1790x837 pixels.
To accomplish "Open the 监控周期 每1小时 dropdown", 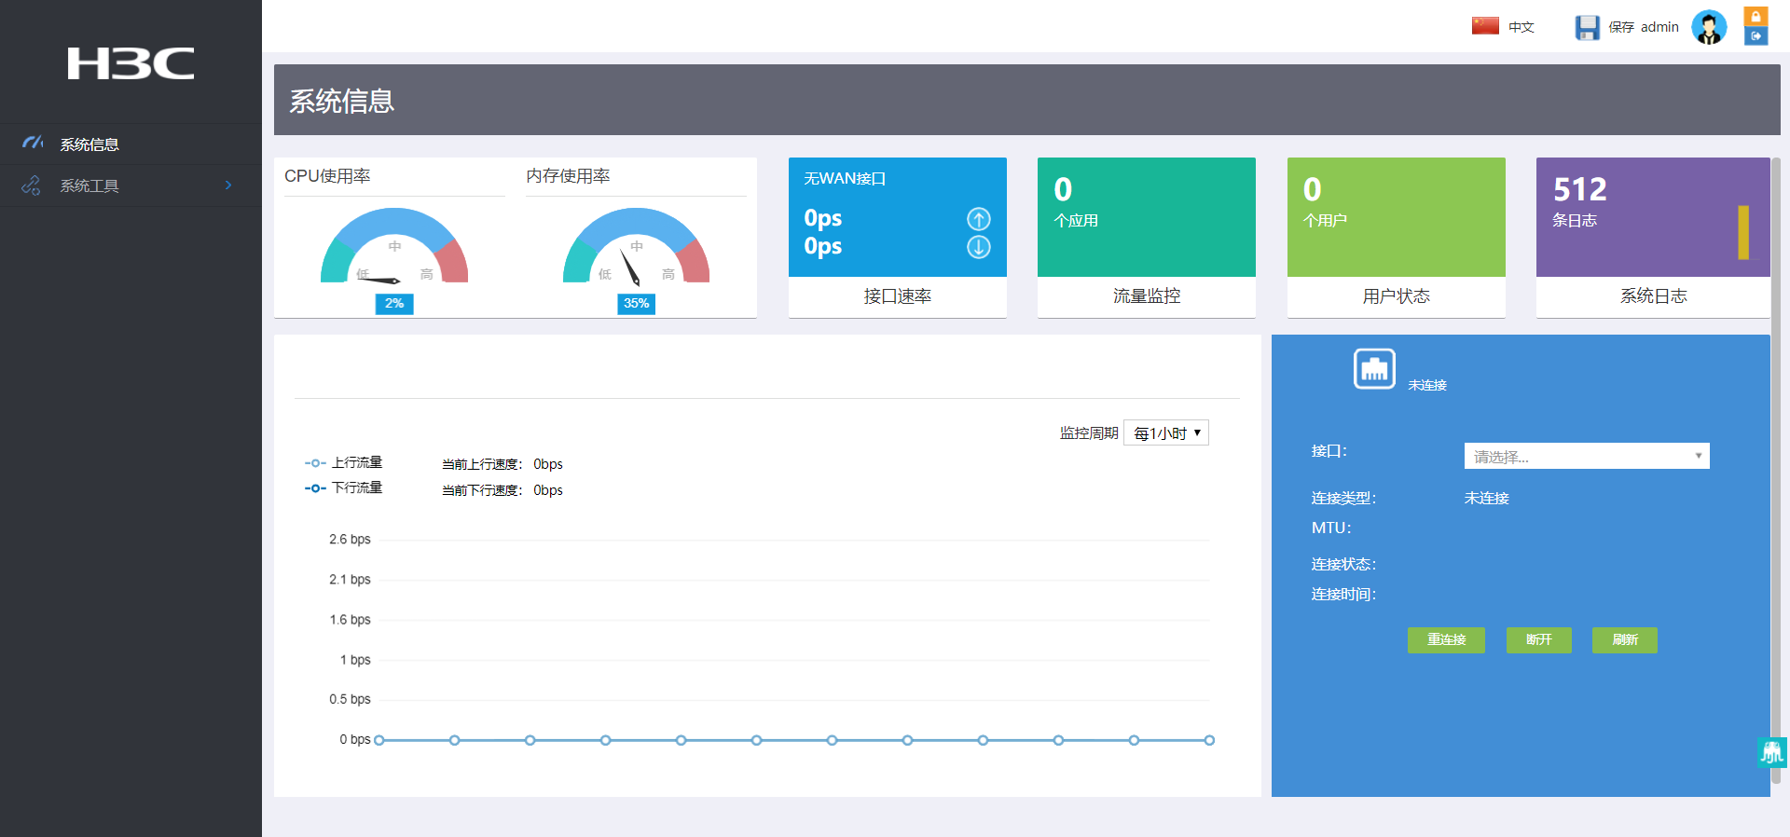I will coord(1166,433).
